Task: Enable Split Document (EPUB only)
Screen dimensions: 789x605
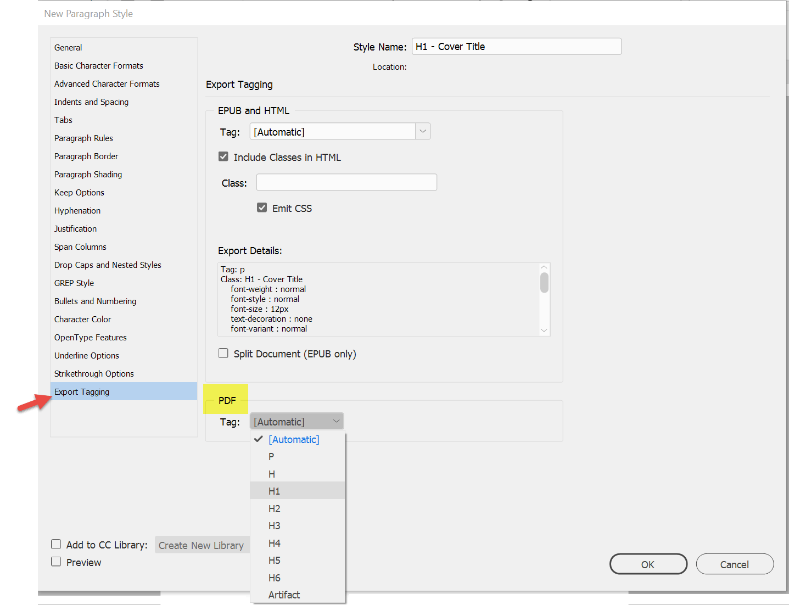Action: 223,353
